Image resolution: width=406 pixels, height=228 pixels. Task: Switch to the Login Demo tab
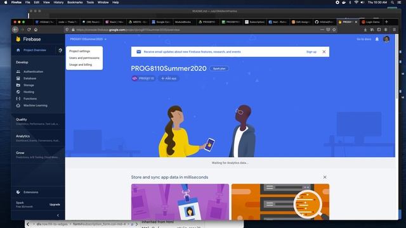pos(370,22)
